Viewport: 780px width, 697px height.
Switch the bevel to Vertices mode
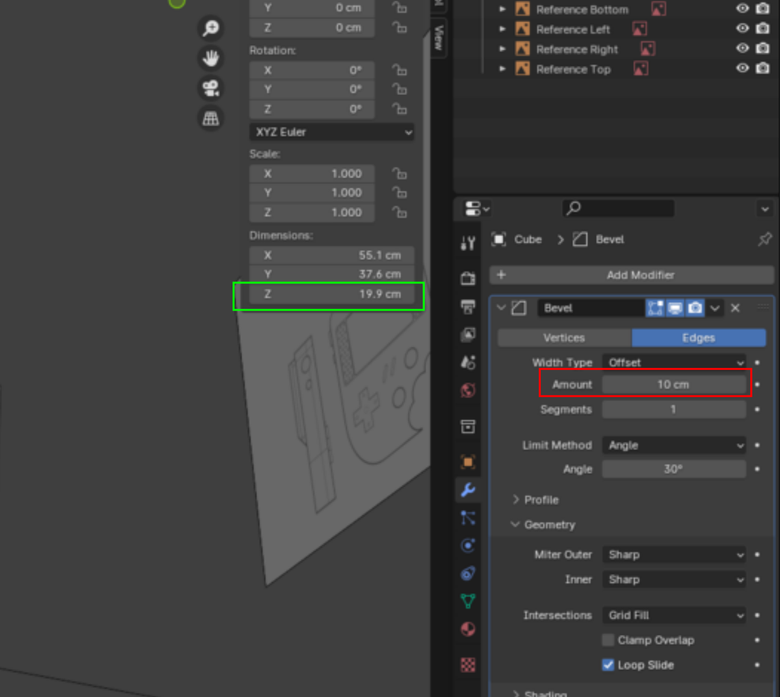pyautogui.click(x=564, y=337)
